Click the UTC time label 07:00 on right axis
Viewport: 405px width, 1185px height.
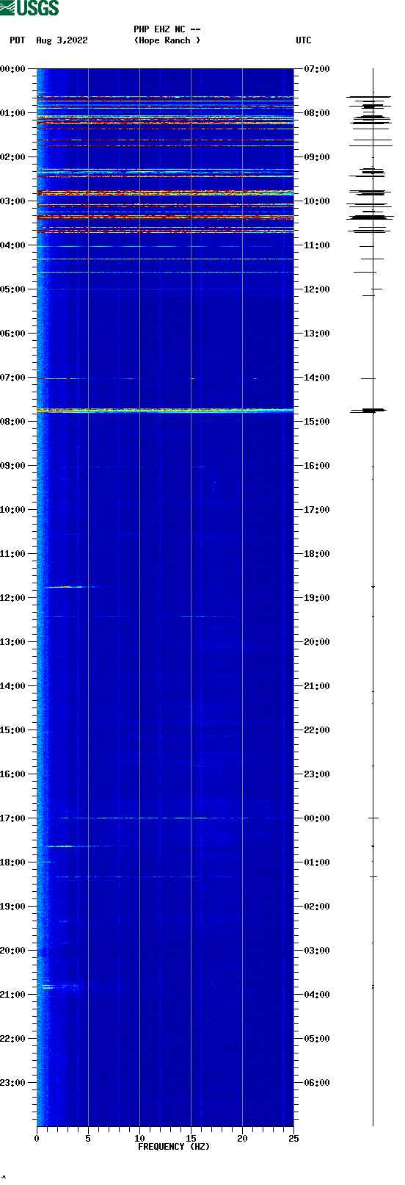(x=317, y=69)
